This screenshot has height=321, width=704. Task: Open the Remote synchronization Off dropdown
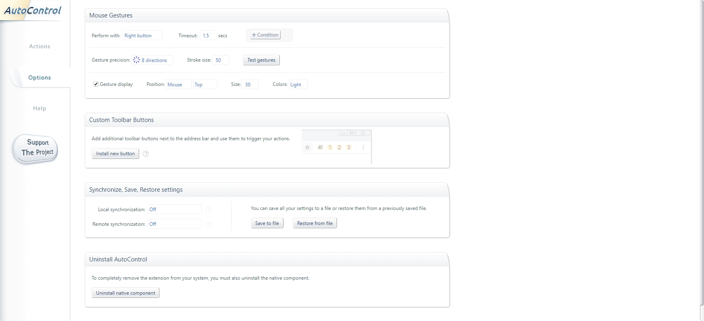pyautogui.click(x=175, y=224)
